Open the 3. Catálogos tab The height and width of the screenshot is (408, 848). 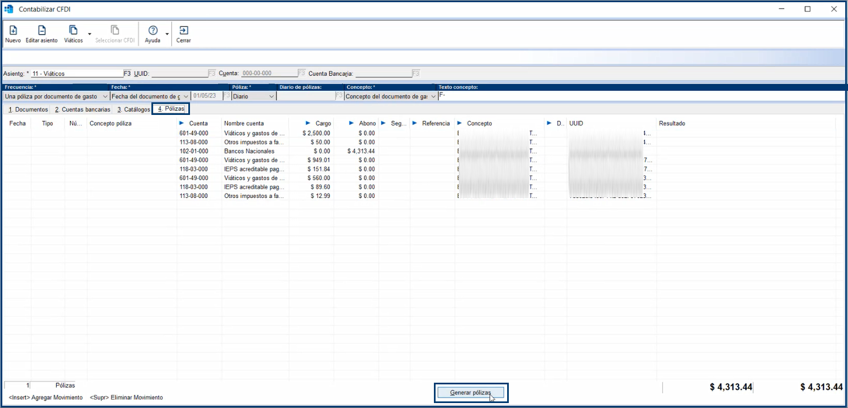point(133,109)
